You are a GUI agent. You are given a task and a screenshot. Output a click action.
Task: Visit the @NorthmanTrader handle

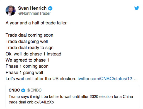(x=34, y=13)
